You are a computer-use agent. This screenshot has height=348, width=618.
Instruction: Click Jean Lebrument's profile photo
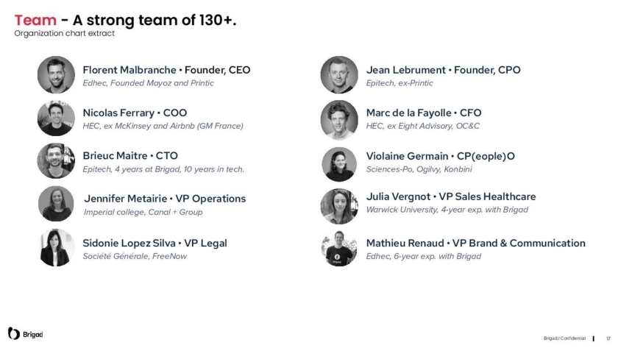click(x=339, y=75)
